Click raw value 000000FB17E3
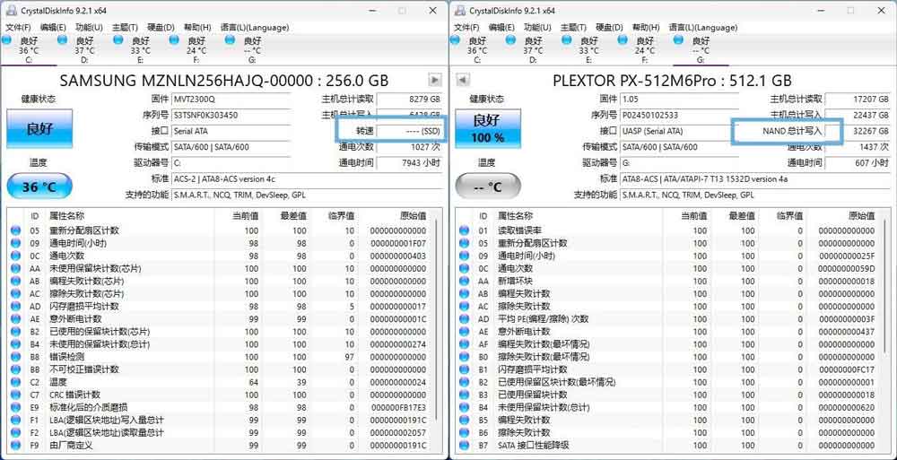897x460 pixels. [398, 407]
